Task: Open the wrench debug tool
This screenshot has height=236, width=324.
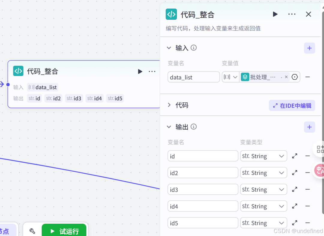Action: point(32,231)
